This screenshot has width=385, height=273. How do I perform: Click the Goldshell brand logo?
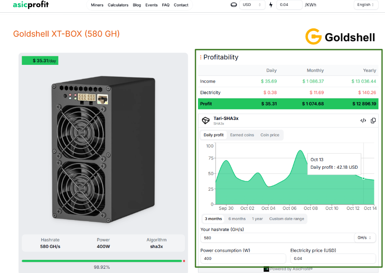point(340,37)
